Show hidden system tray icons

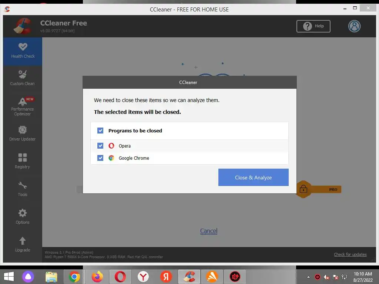pyautogui.click(x=308, y=277)
